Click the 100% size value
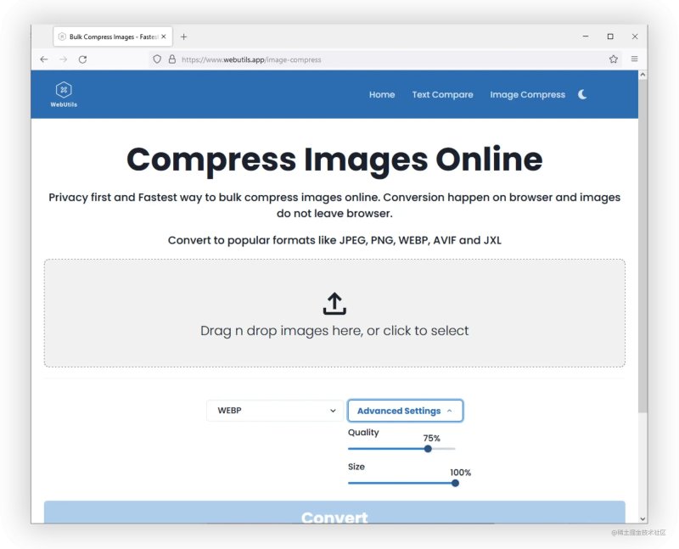Viewport: 679px width, 549px height. point(460,473)
